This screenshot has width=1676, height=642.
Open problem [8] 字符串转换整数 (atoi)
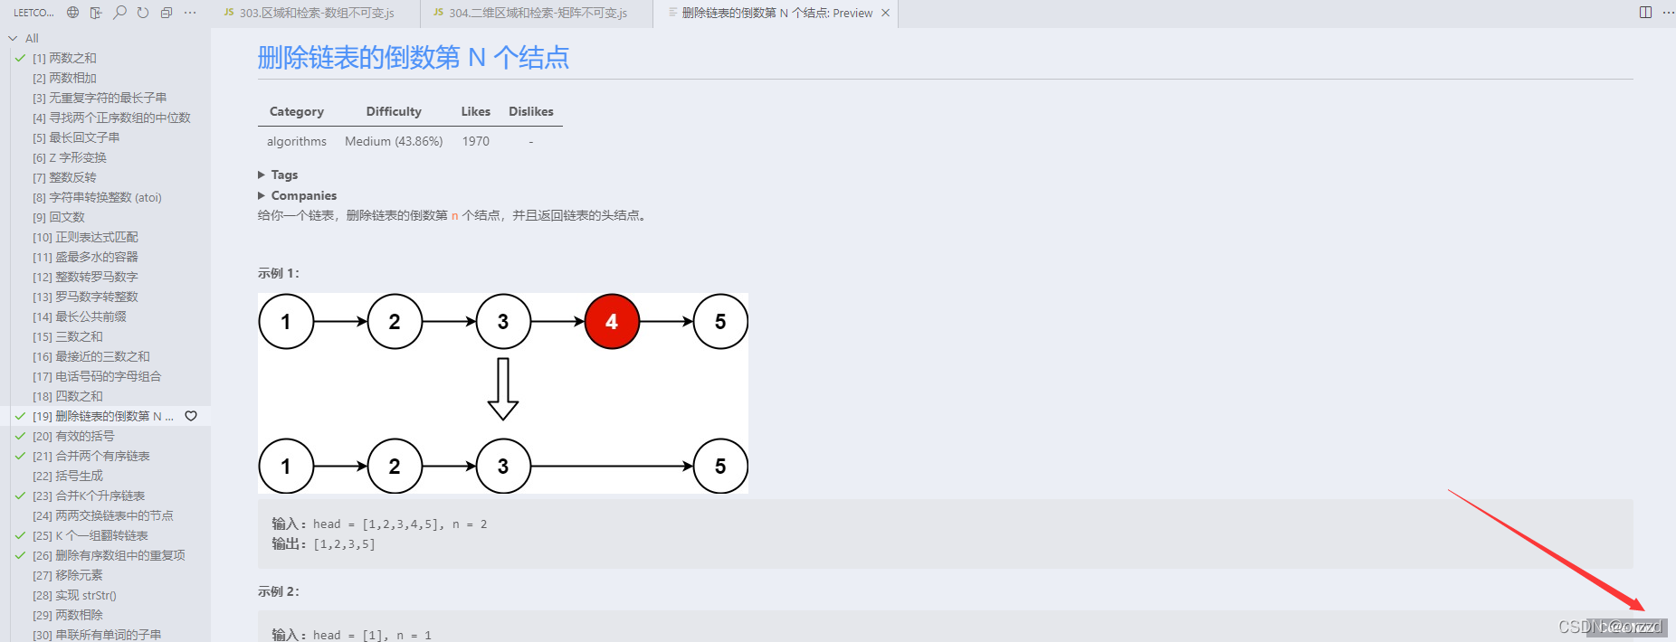tap(97, 197)
